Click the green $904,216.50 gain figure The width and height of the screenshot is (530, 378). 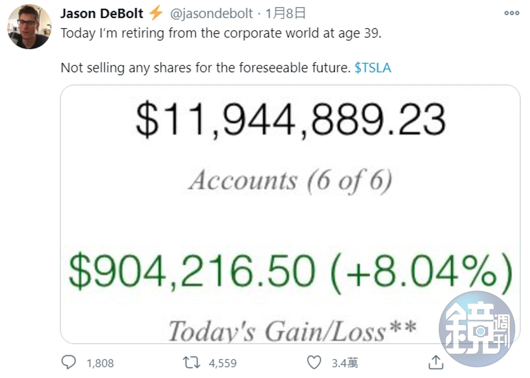tap(191, 272)
